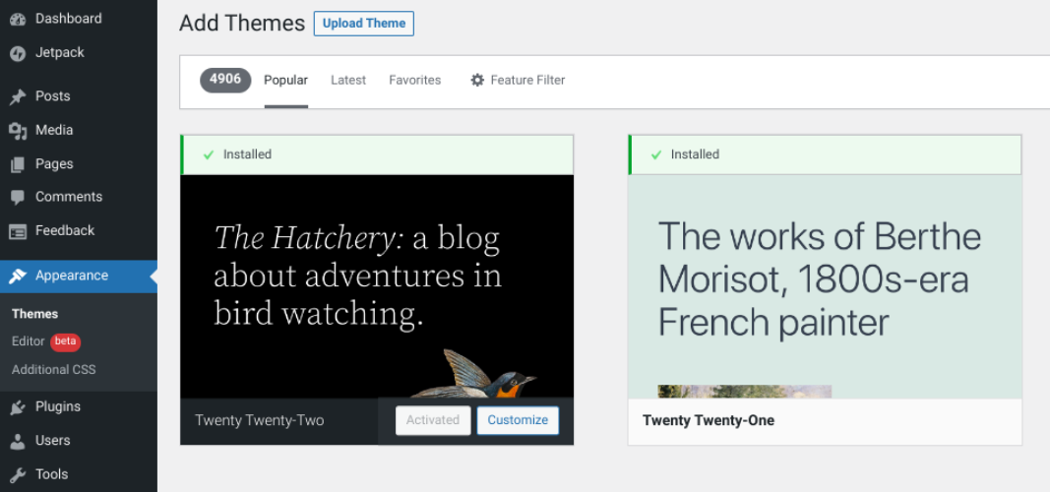This screenshot has width=1050, height=492.
Task: Navigate to Pages section
Action: (x=79, y=164)
